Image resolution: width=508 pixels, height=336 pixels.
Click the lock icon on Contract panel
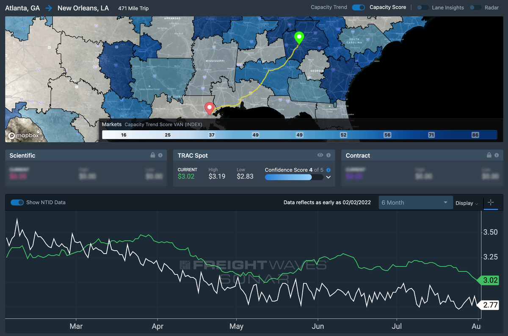[x=489, y=156]
